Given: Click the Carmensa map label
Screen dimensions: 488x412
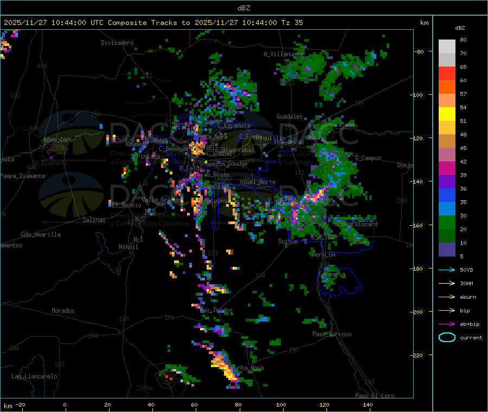Looking at the screenshot, I should [332, 274].
